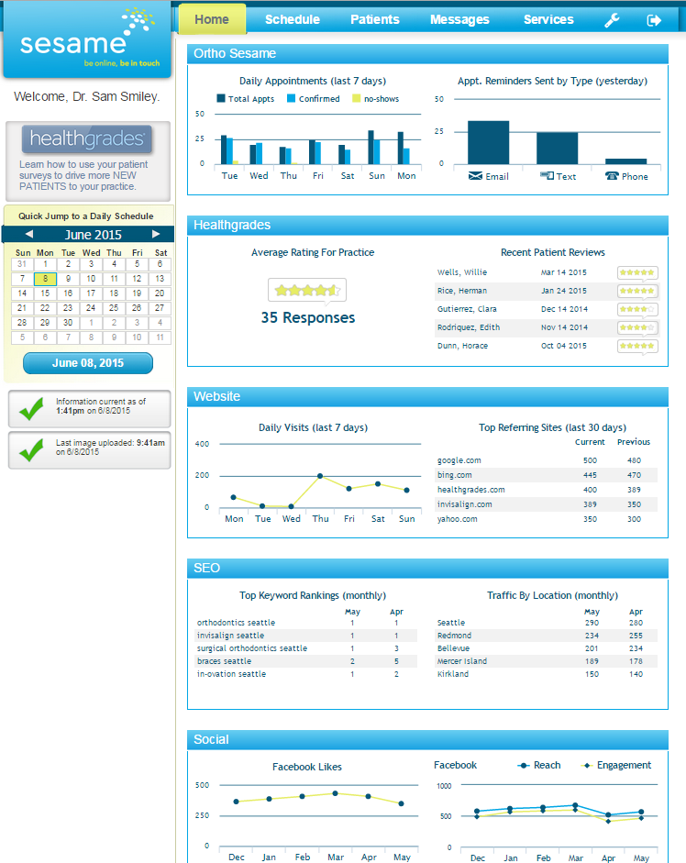Click the Website section header
686x863 pixels.
(x=427, y=396)
